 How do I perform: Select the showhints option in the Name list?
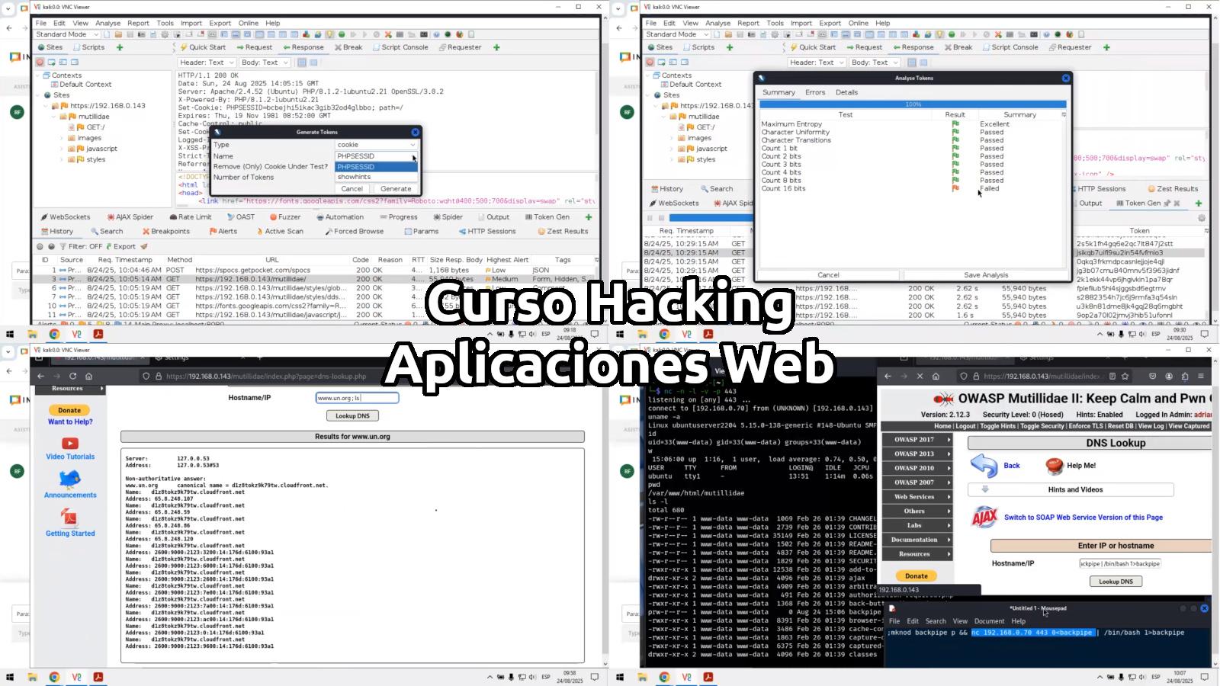[377, 177]
